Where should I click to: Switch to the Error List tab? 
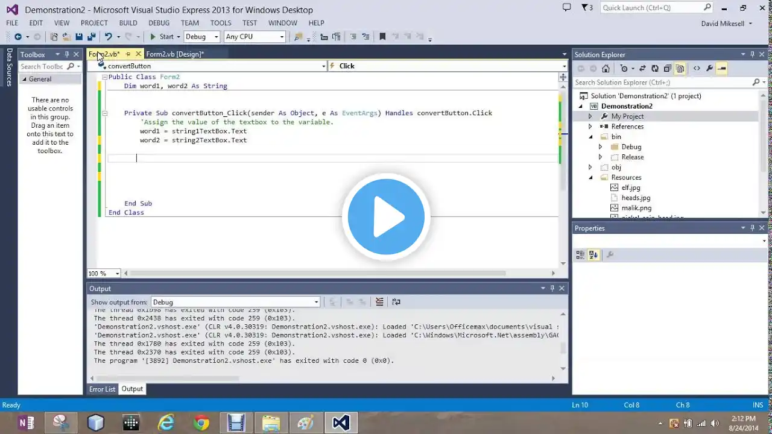point(102,389)
